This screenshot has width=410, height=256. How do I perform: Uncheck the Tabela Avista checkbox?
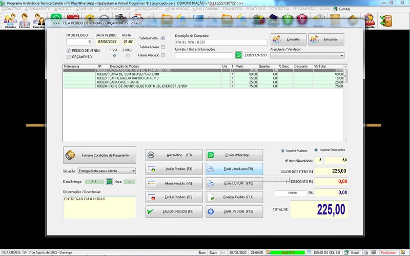tap(163, 38)
